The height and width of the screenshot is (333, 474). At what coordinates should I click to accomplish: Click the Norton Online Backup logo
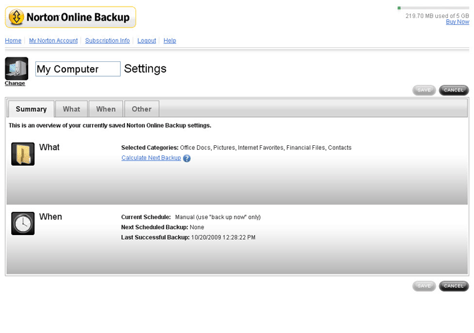[70, 17]
